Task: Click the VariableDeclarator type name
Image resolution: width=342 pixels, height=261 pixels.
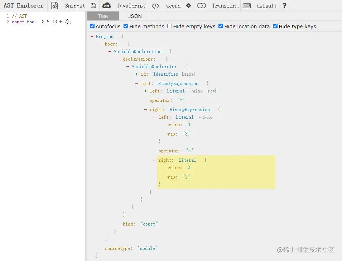Action: click(154, 66)
